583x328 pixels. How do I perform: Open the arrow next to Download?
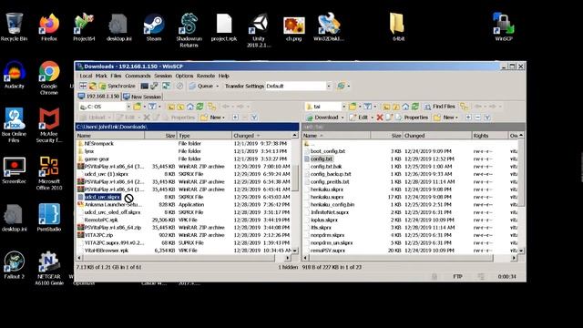(x=343, y=118)
